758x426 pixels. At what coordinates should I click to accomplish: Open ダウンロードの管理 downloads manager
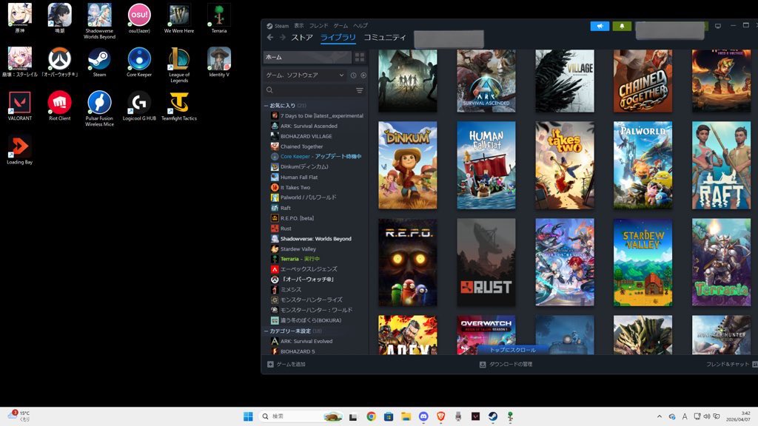click(506, 364)
